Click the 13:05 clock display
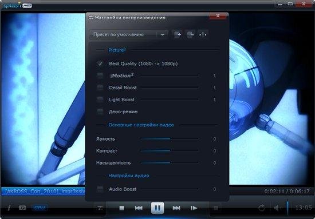Image resolution: width=315 pixels, height=219 pixels. point(303,207)
